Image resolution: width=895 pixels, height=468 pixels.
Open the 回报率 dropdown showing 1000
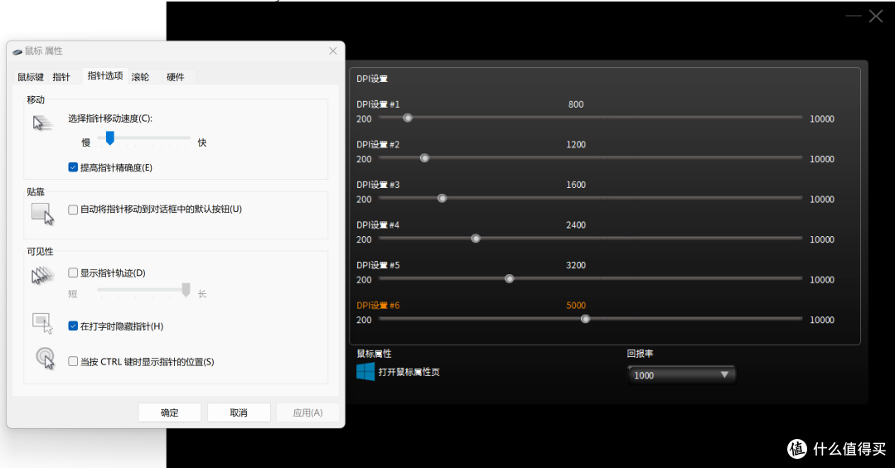pyautogui.click(x=681, y=375)
